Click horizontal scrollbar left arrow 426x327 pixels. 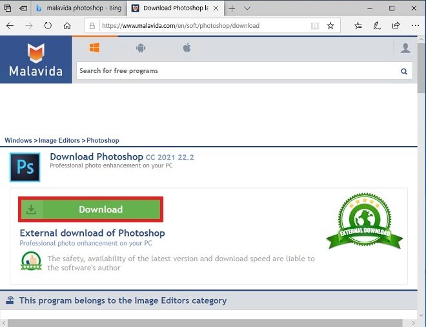point(3,323)
